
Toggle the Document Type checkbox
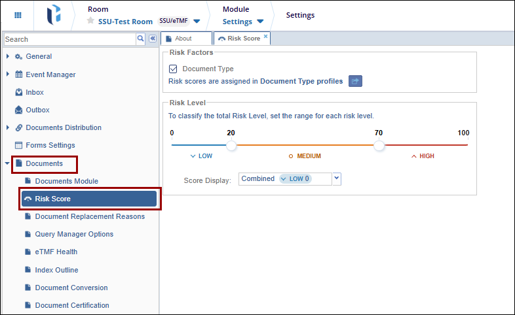[174, 69]
